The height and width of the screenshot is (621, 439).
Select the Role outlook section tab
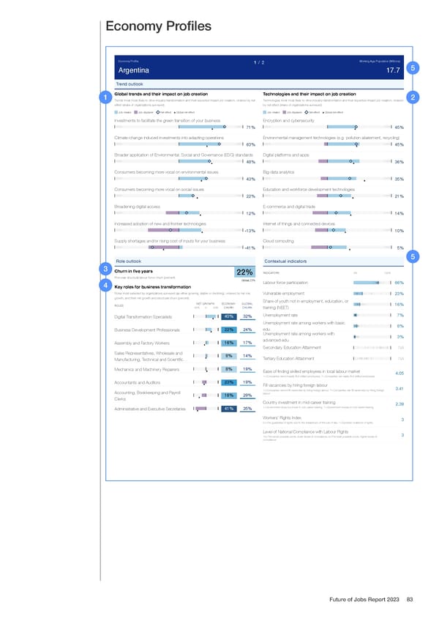[128, 261]
